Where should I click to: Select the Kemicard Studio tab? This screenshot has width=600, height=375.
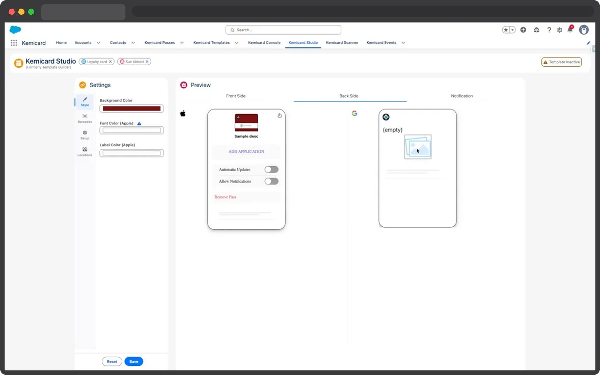[303, 42]
